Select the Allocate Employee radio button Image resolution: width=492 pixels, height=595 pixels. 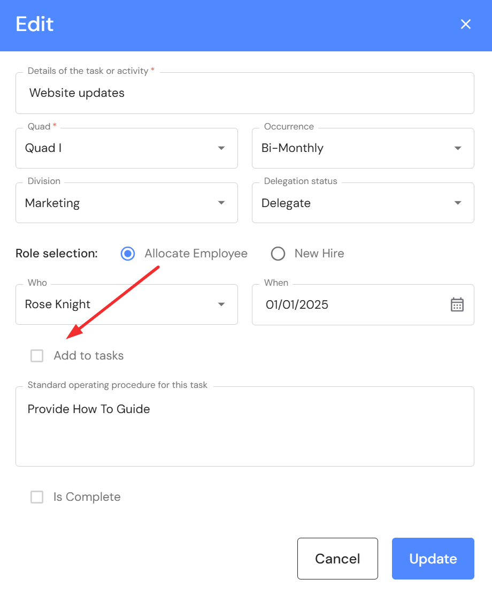click(128, 254)
